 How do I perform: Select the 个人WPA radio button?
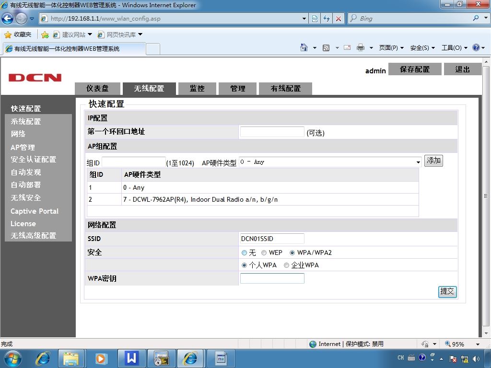click(244, 265)
